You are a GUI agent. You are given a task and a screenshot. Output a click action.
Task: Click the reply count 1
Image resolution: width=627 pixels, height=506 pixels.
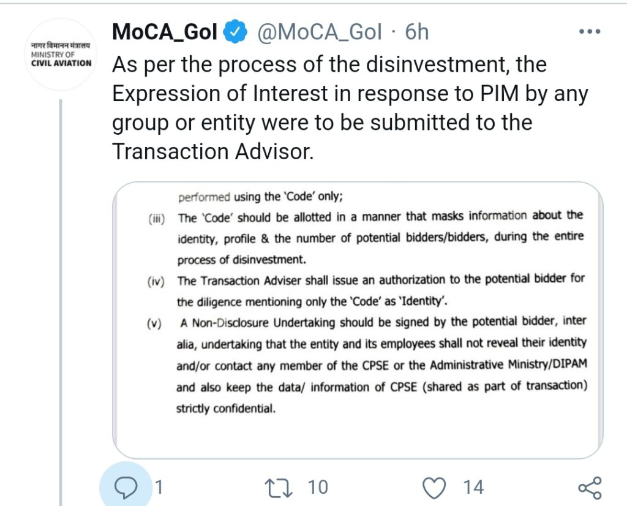click(x=159, y=488)
